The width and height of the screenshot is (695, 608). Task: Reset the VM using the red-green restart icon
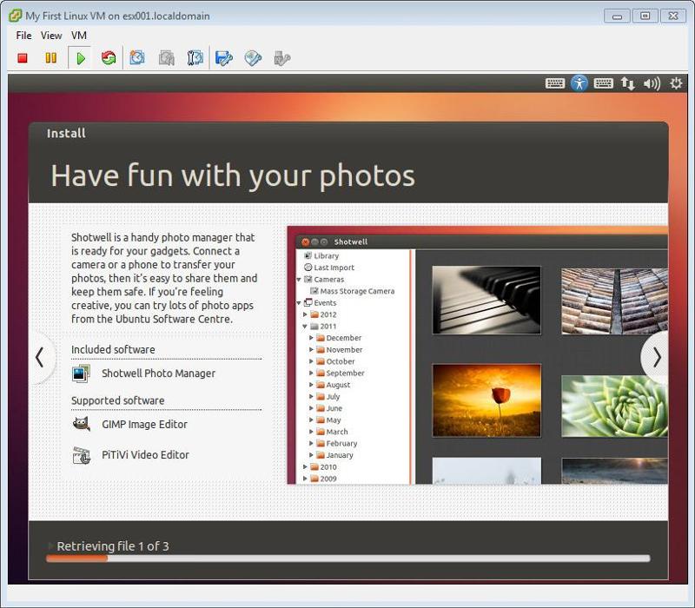(x=109, y=58)
